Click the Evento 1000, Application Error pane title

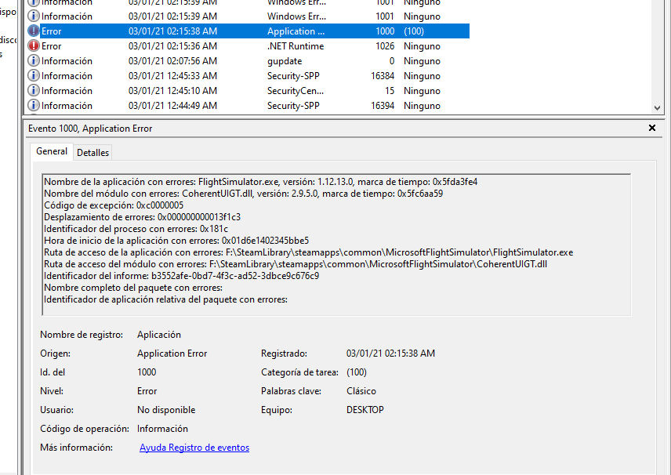(x=90, y=129)
